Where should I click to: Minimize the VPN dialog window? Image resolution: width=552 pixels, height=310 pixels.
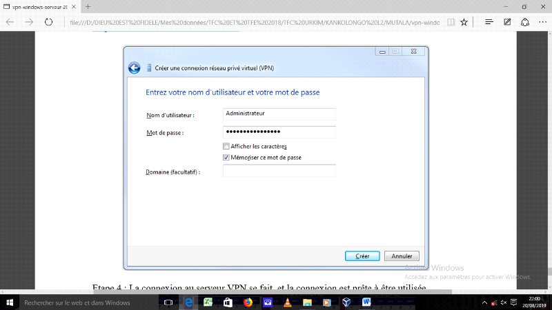pyautogui.click(x=382, y=51)
